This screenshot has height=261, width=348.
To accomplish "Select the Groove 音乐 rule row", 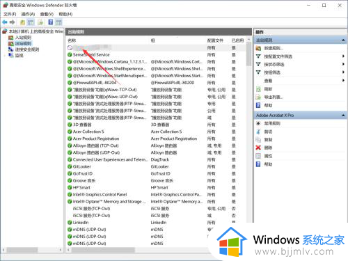I will 155,180.
